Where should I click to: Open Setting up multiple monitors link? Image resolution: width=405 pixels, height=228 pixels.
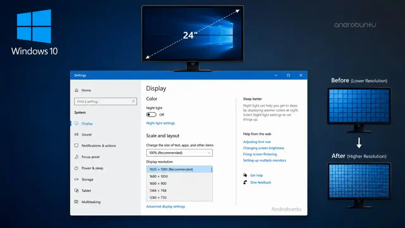(x=265, y=160)
